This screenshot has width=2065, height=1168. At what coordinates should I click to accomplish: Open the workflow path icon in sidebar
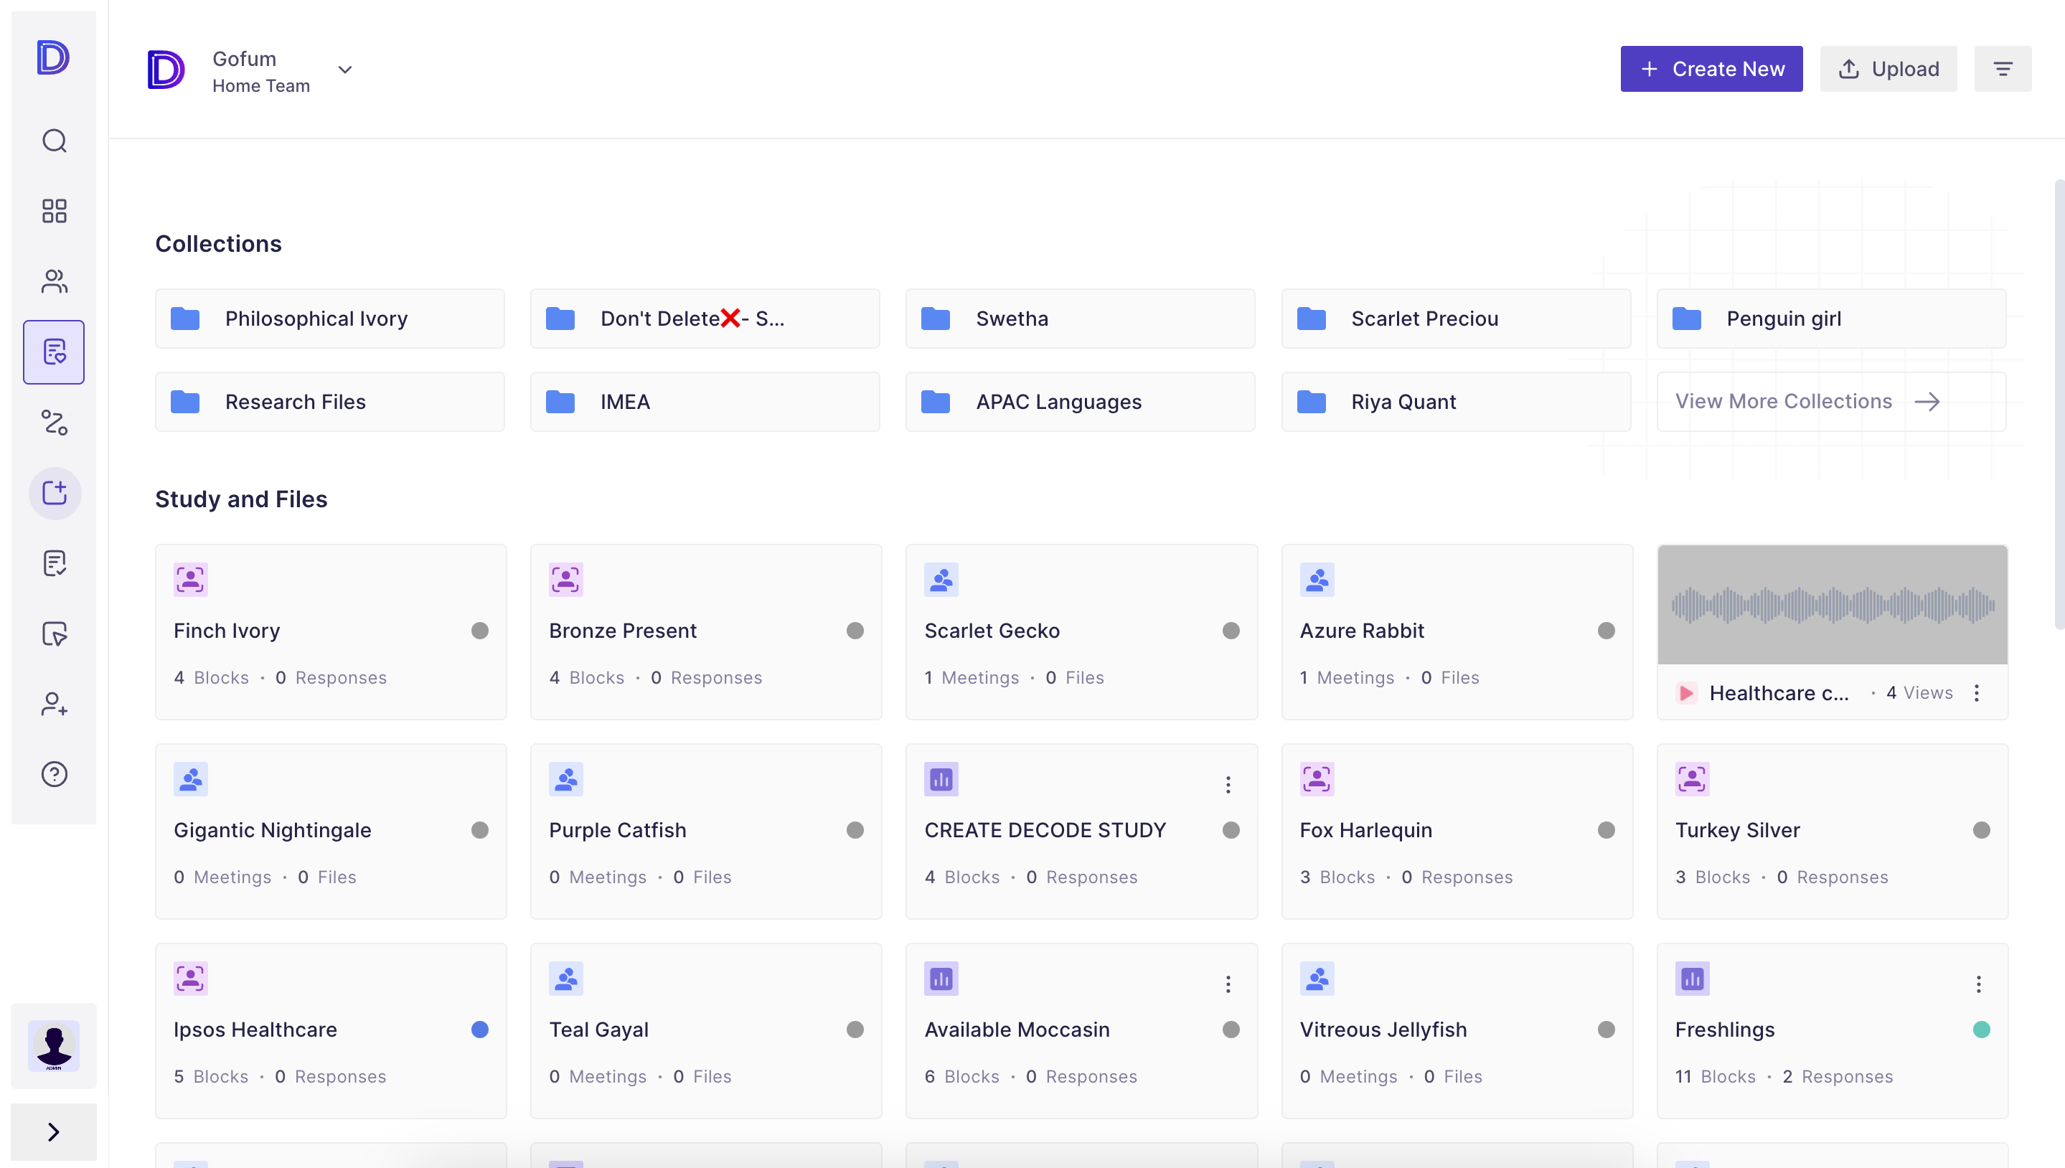pyautogui.click(x=54, y=423)
